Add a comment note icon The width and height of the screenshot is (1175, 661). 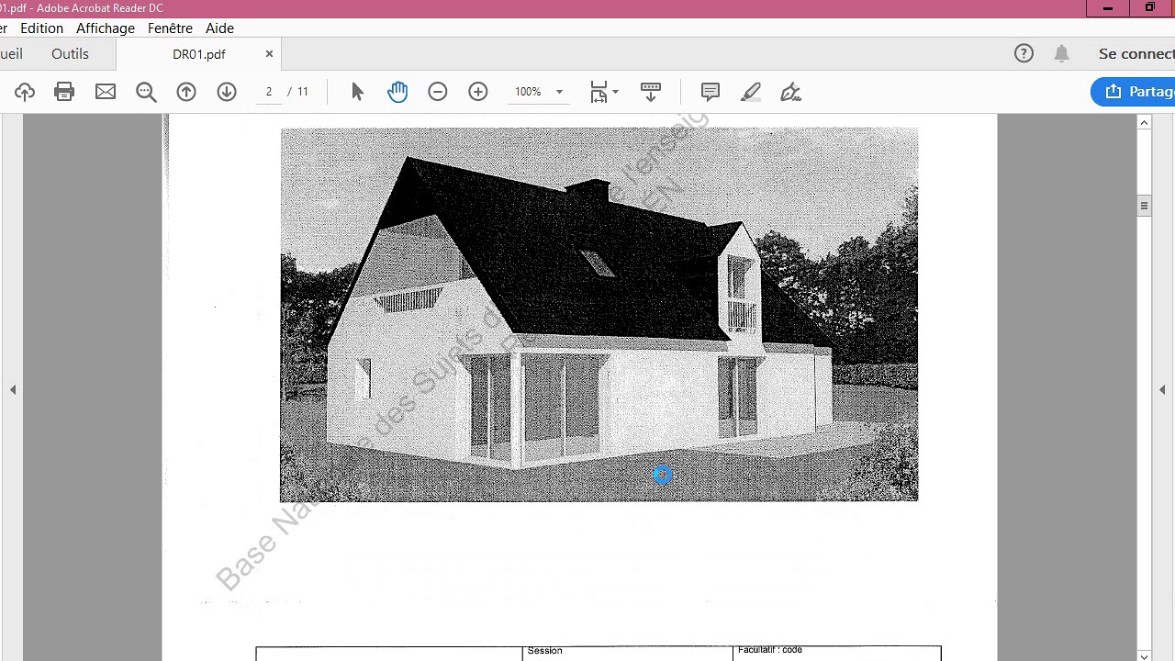click(x=710, y=92)
